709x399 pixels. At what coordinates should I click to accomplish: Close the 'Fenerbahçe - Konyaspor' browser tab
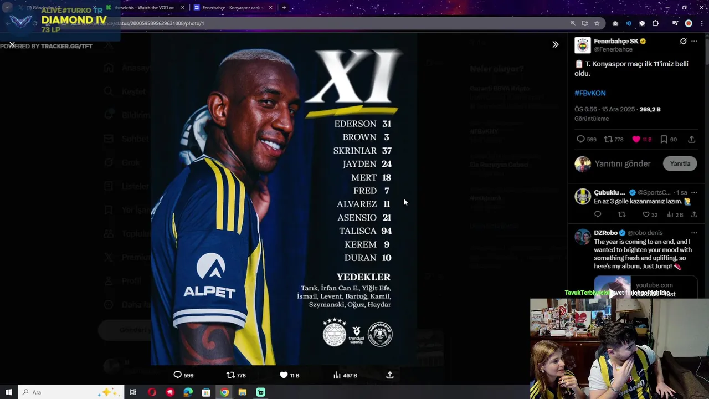point(270,8)
